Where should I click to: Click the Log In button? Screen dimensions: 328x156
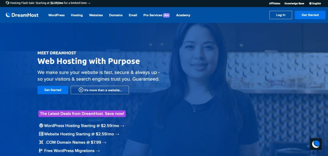coord(281,15)
